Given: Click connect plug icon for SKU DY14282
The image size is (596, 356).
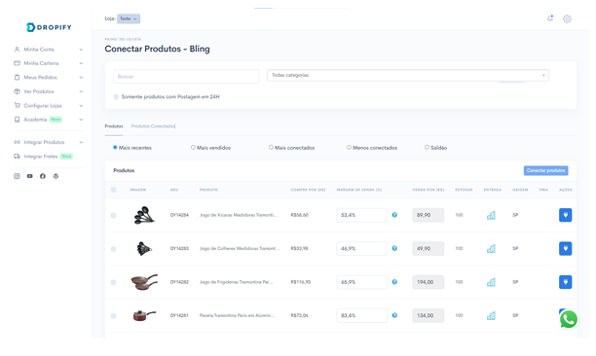Looking at the screenshot, I should coord(565,282).
